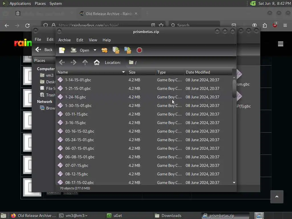This screenshot has height=219, width=292.
Task: Select file 07-07-15.gbc
Action: coord(144,166)
